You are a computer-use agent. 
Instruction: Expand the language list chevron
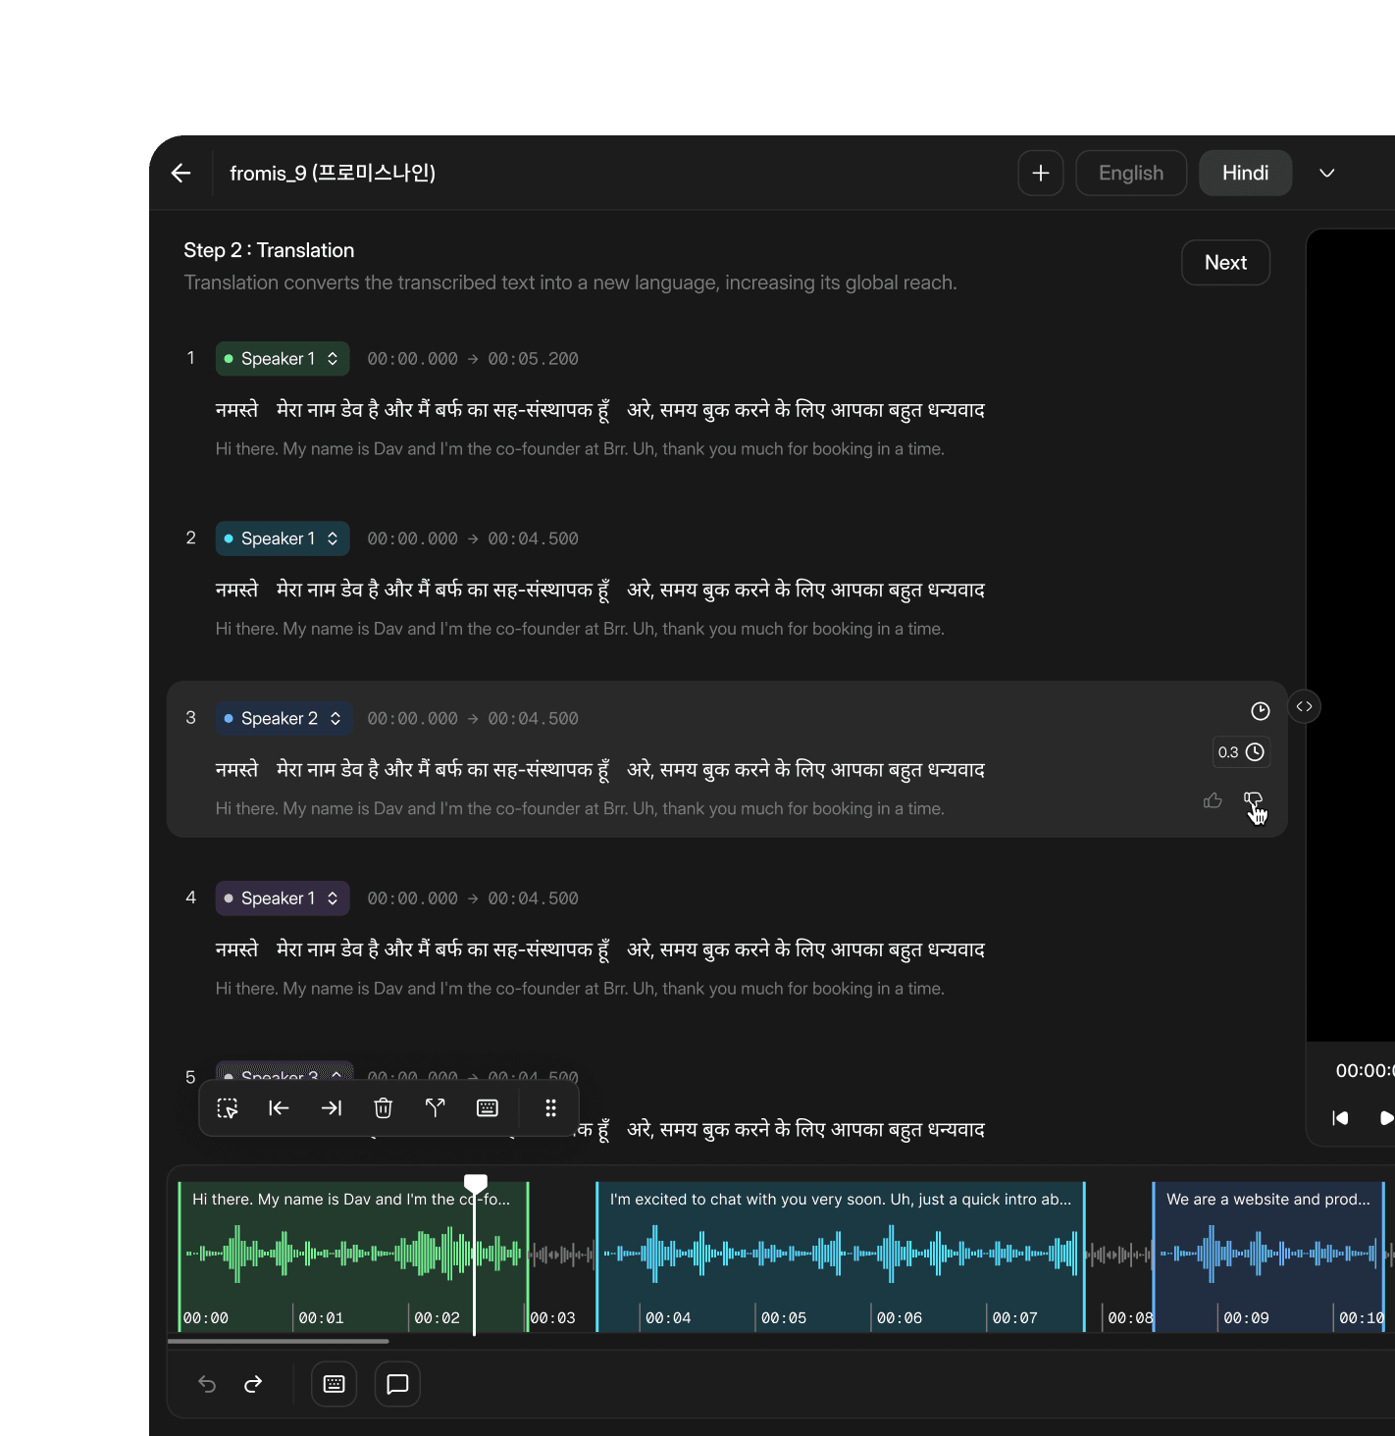[x=1327, y=174]
